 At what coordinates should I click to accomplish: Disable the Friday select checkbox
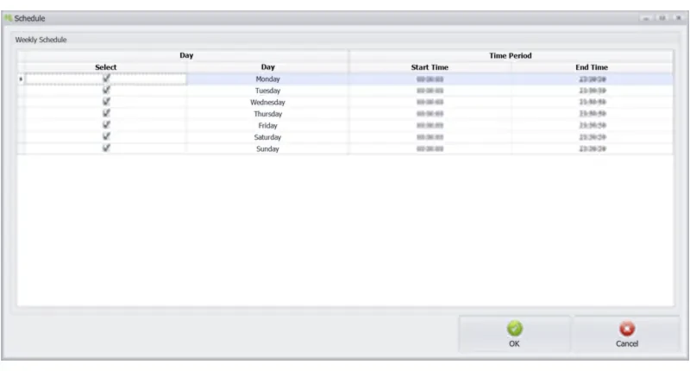(x=106, y=125)
